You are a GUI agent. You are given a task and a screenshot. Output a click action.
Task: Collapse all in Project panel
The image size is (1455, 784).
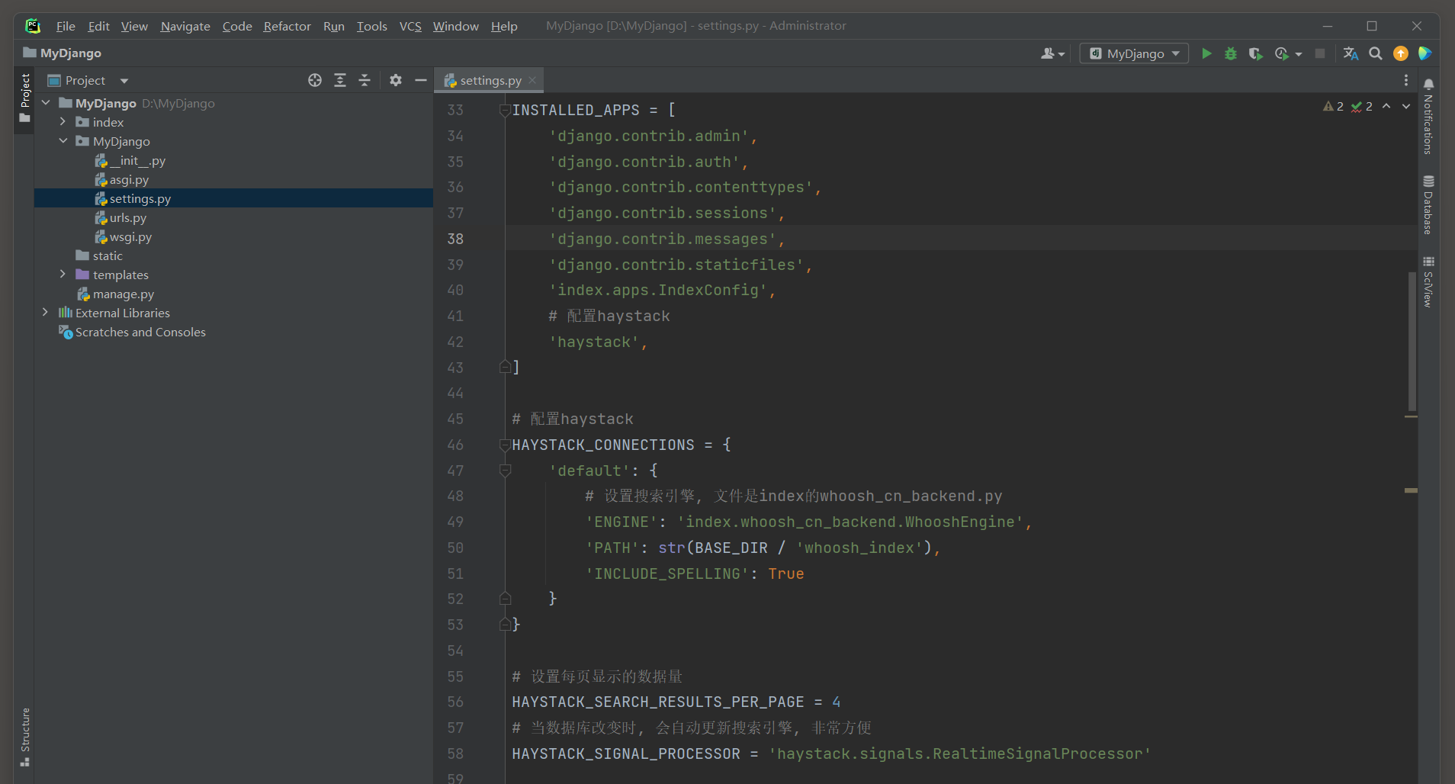pyautogui.click(x=365, y=80)
